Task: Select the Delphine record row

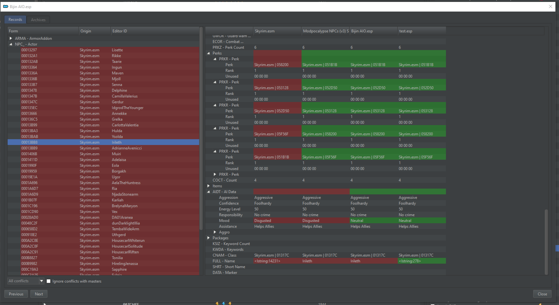Action: (x=103, y=90)
